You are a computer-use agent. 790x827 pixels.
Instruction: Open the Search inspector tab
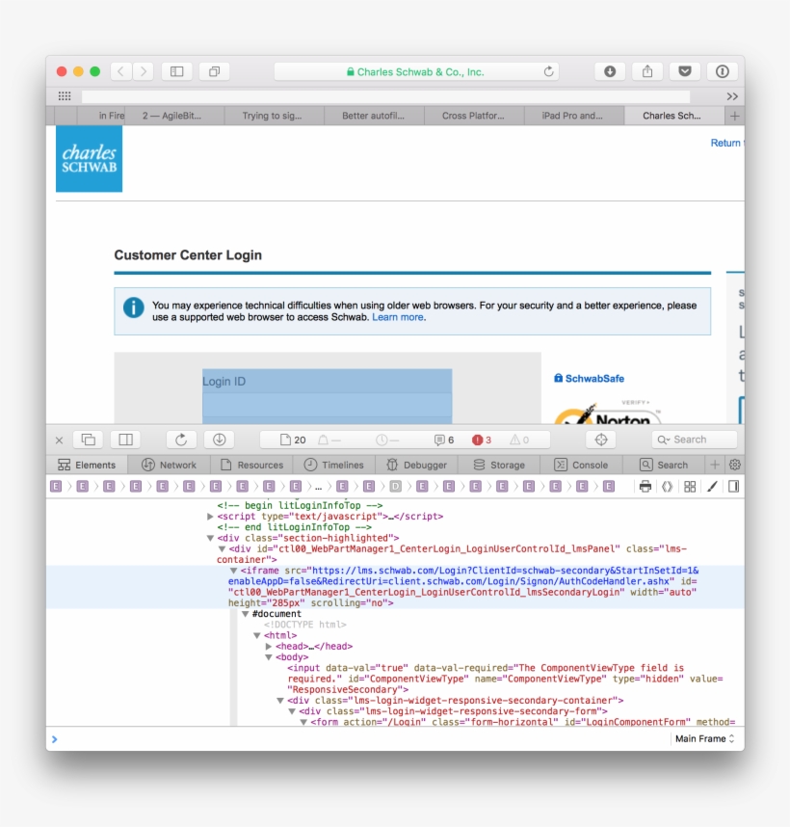point(664,465)
